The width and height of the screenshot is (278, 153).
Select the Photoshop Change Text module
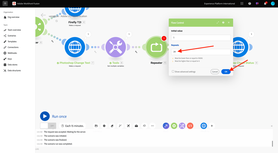75,47
